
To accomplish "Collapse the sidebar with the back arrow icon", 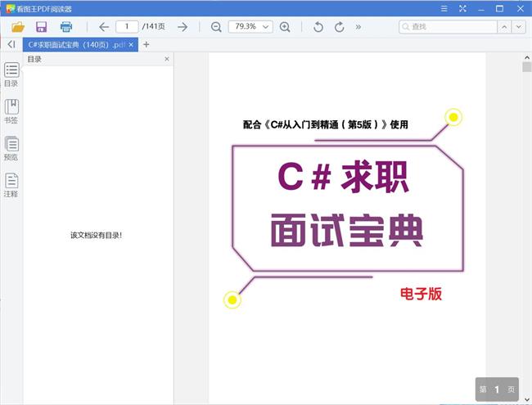I will click(x=11, y=44).
